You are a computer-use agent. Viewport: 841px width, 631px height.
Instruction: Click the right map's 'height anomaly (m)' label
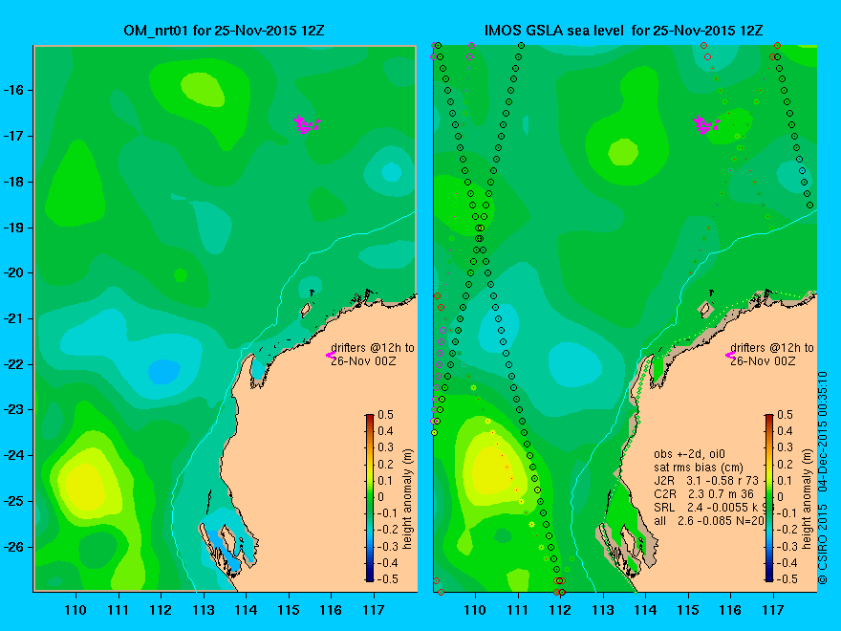pos(808,499)
